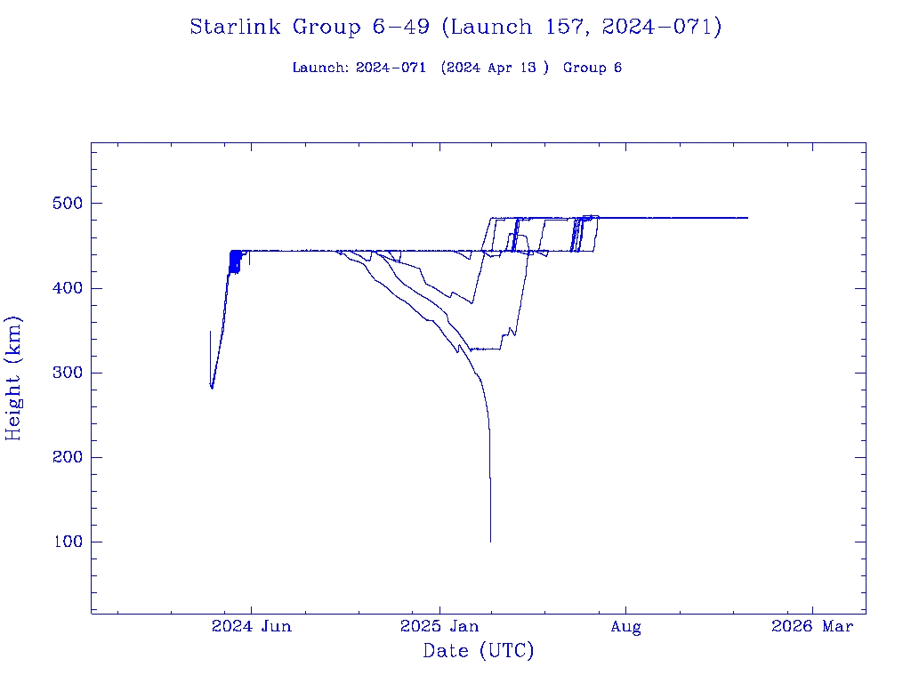The width and height of the screenshot is (911, 683).
Task: Click the dense orbit-raising cluster near 2024 Jun
Action: 235,261
